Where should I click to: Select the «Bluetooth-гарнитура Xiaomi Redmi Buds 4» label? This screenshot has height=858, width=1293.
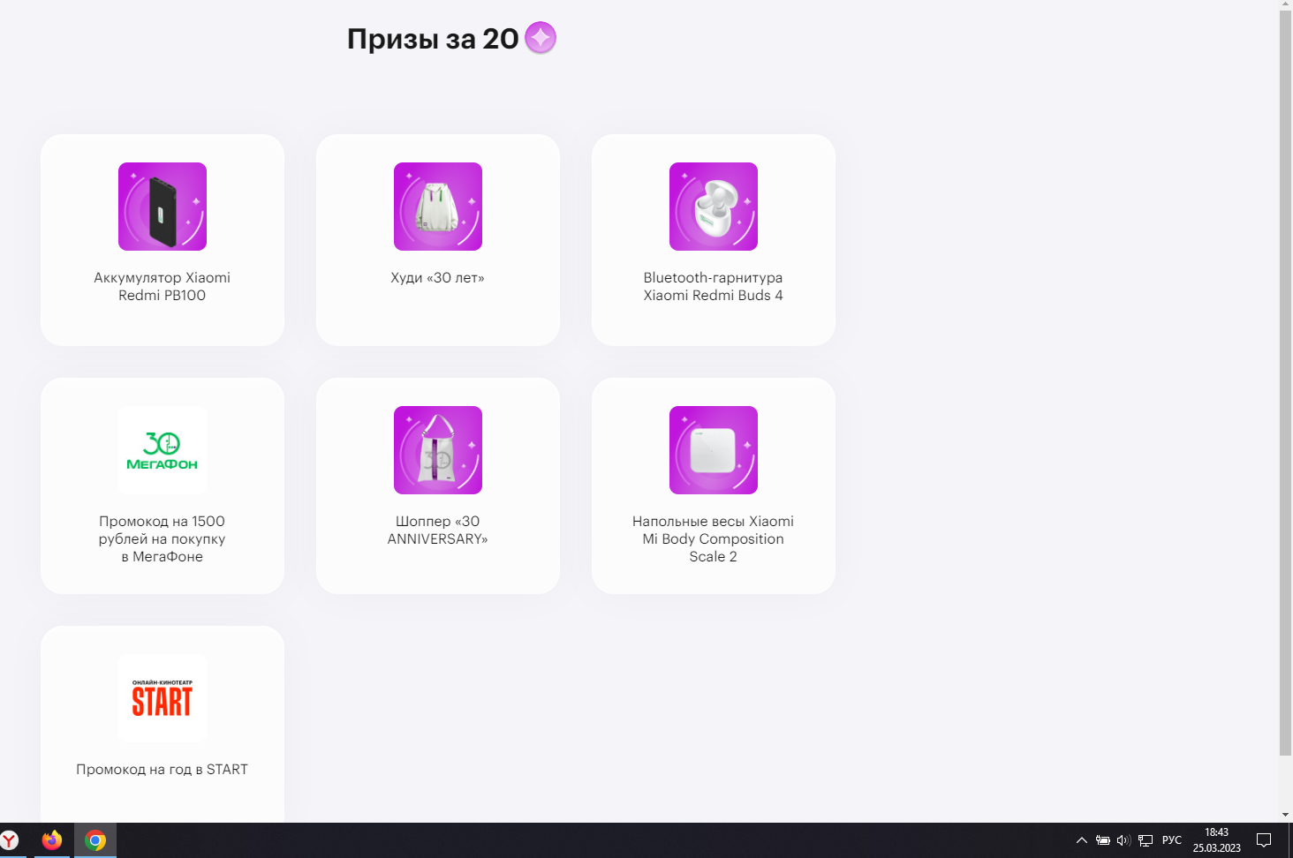(x=714, y=286)
